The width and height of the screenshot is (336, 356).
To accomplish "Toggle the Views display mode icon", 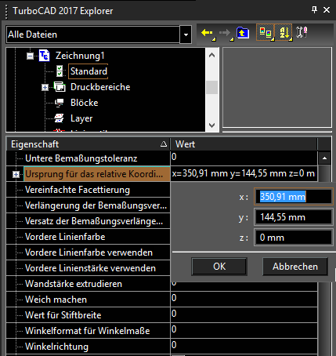I will 266,33.
